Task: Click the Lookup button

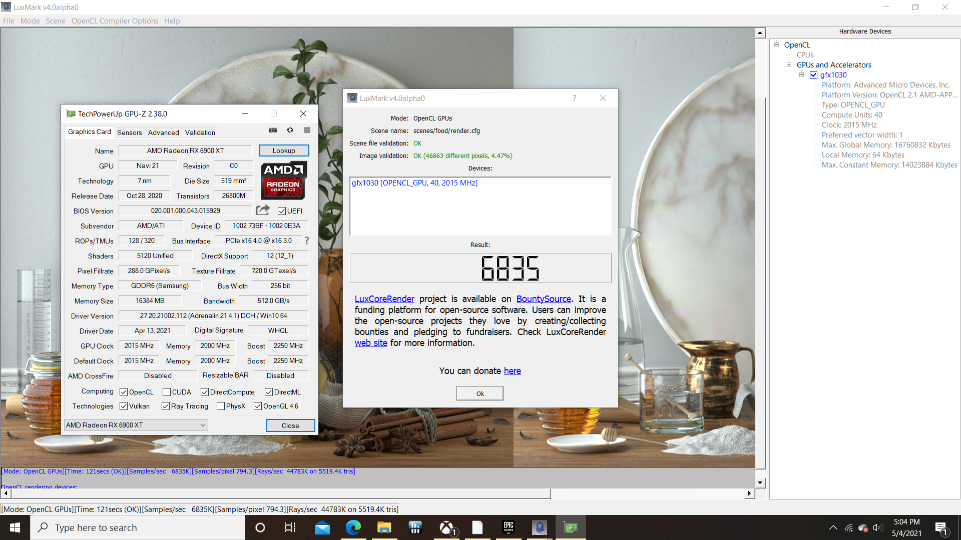Action: tap(284, 150)
